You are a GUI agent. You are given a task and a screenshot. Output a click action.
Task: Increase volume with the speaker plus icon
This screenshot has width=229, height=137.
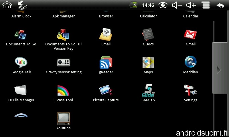(191, 5)
